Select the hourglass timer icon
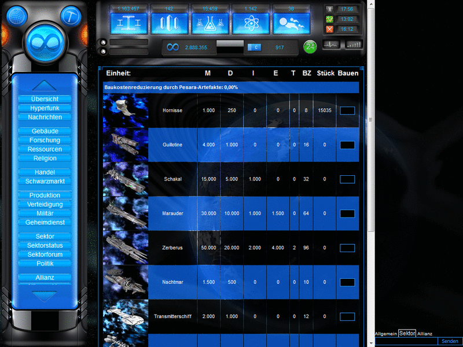Image resolution: width=463 pixels, height=347 pixels. 329,9
